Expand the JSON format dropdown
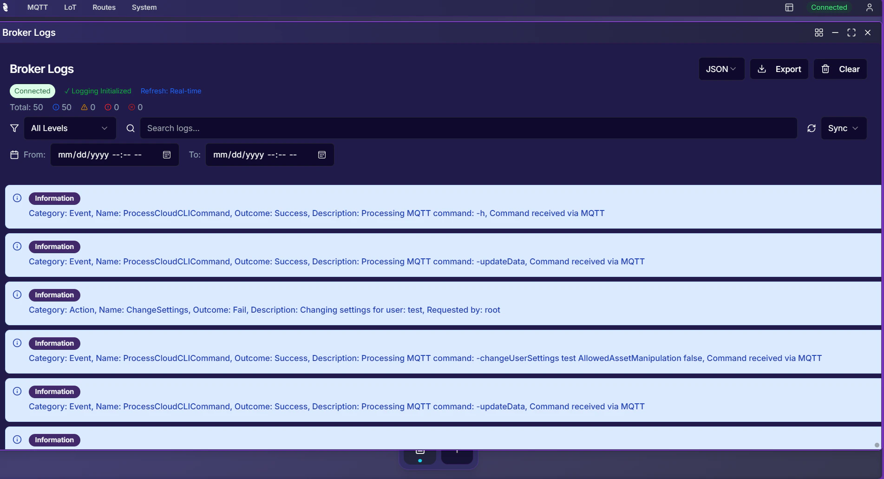The height and width of the screenshot is (479, 884). click(721, 69)
